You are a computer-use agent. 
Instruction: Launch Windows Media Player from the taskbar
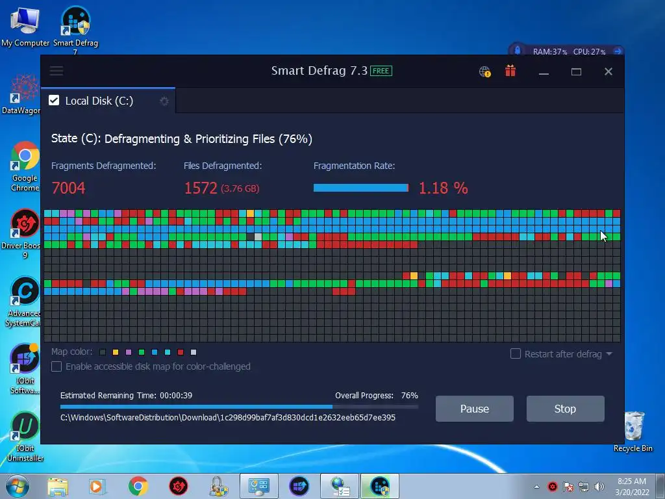[x=97, y=486]
